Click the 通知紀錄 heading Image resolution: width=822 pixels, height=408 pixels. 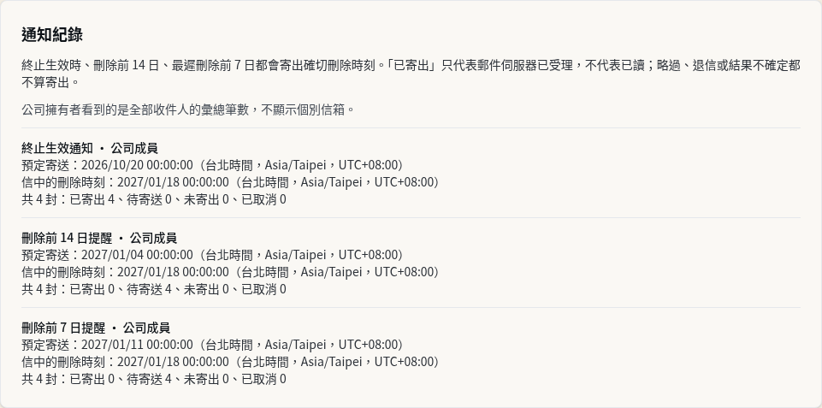point(52,35)
